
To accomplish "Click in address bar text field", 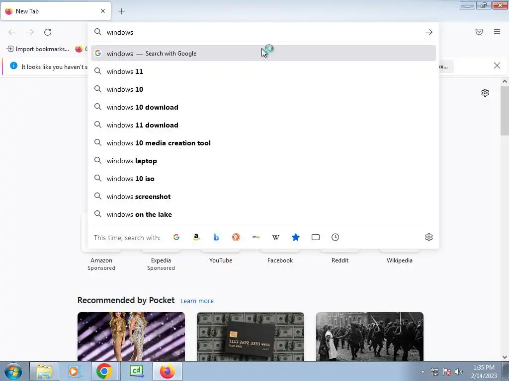I will pos(263,32).
